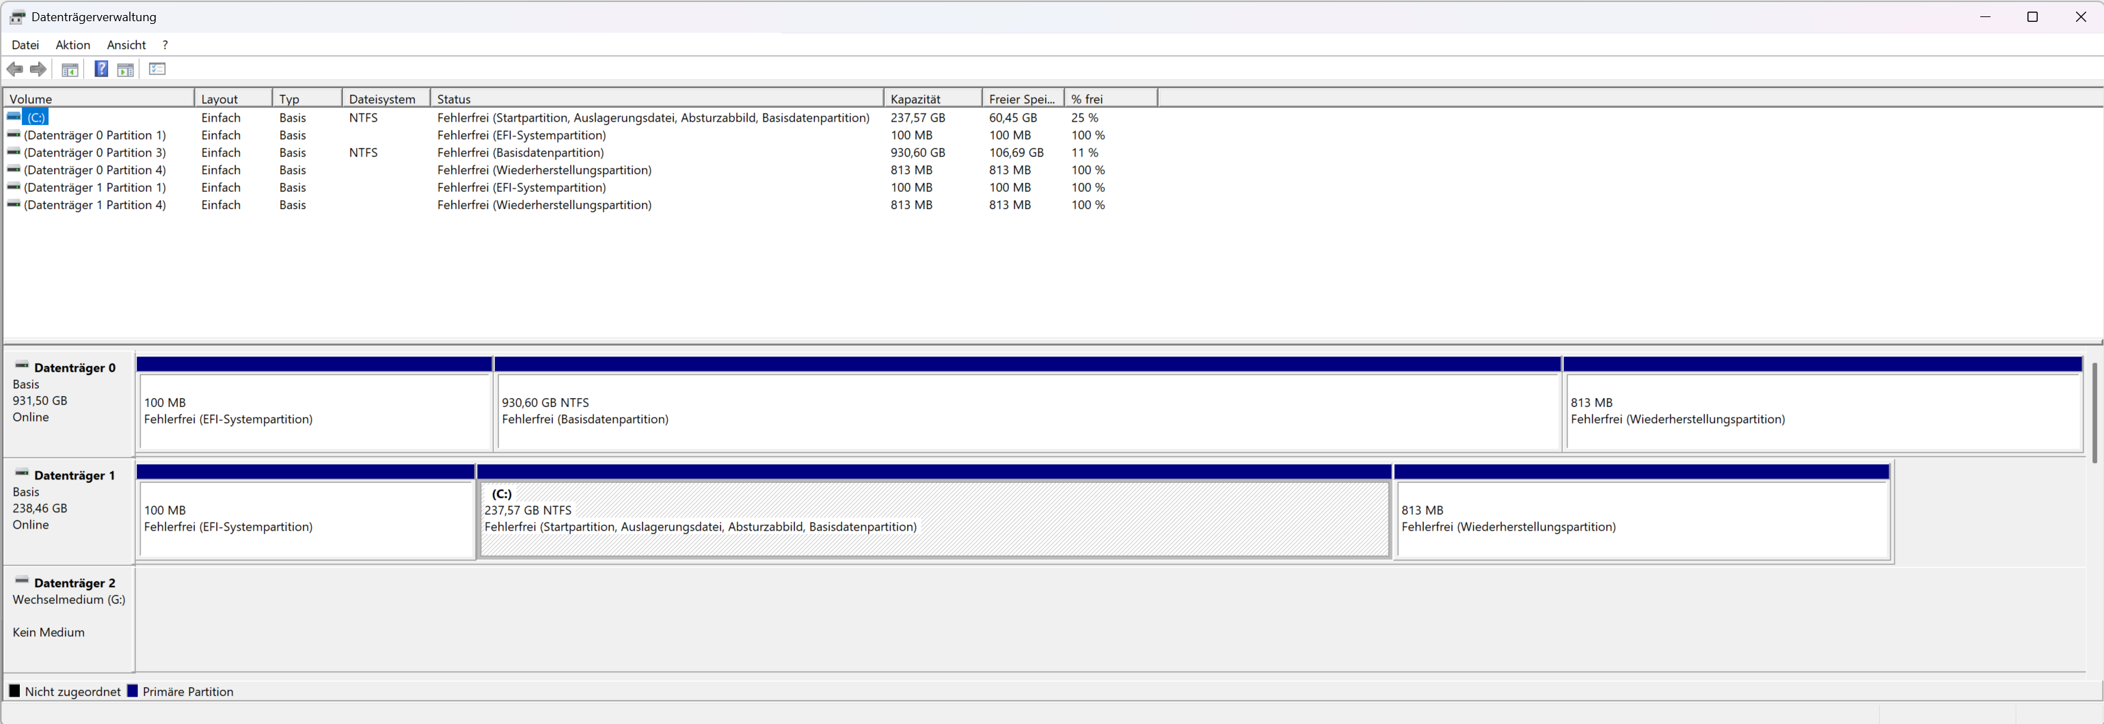Click the Datenträgerverwaltung title bar app icon
Viewport: 2104px width, 724px height.
tap(17, 17)
